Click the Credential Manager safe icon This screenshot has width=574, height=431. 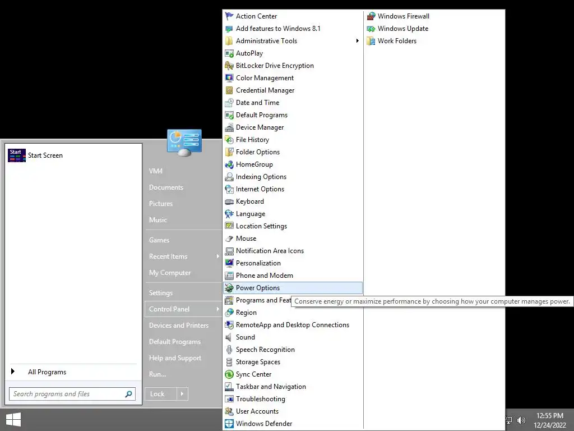(x=229, y=90)
